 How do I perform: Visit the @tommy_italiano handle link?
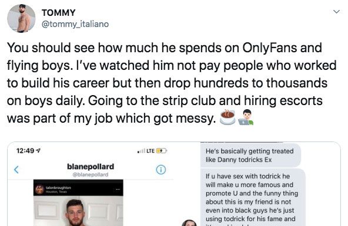pos(75,24)
